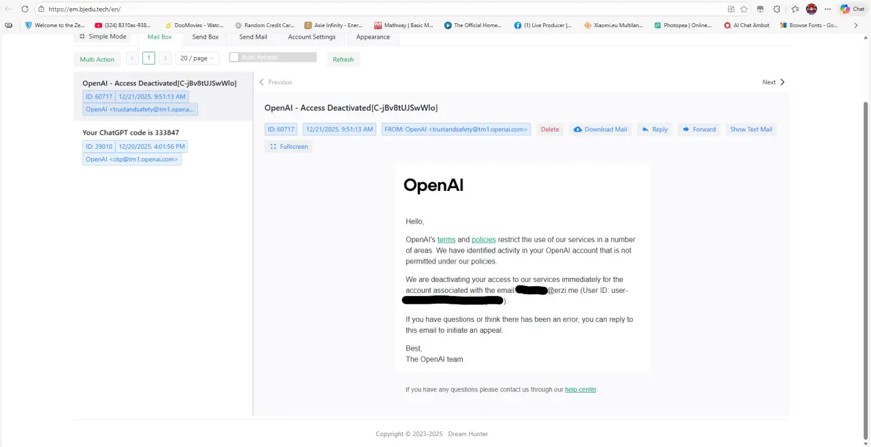Add this page to favorites star
The height and width of the screenshot is (447, 871).
(x=744, y=9)
